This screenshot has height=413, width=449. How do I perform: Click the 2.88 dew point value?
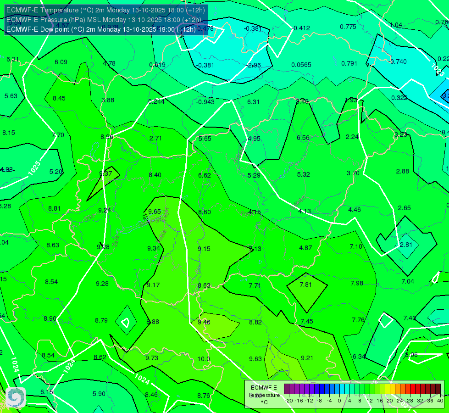point(402,171)
